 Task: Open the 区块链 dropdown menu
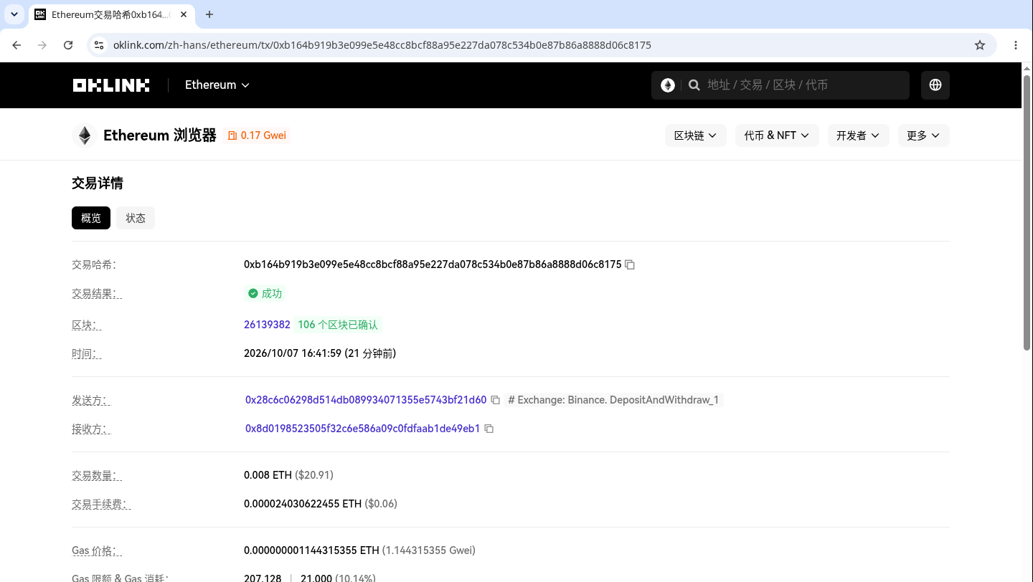696,135
